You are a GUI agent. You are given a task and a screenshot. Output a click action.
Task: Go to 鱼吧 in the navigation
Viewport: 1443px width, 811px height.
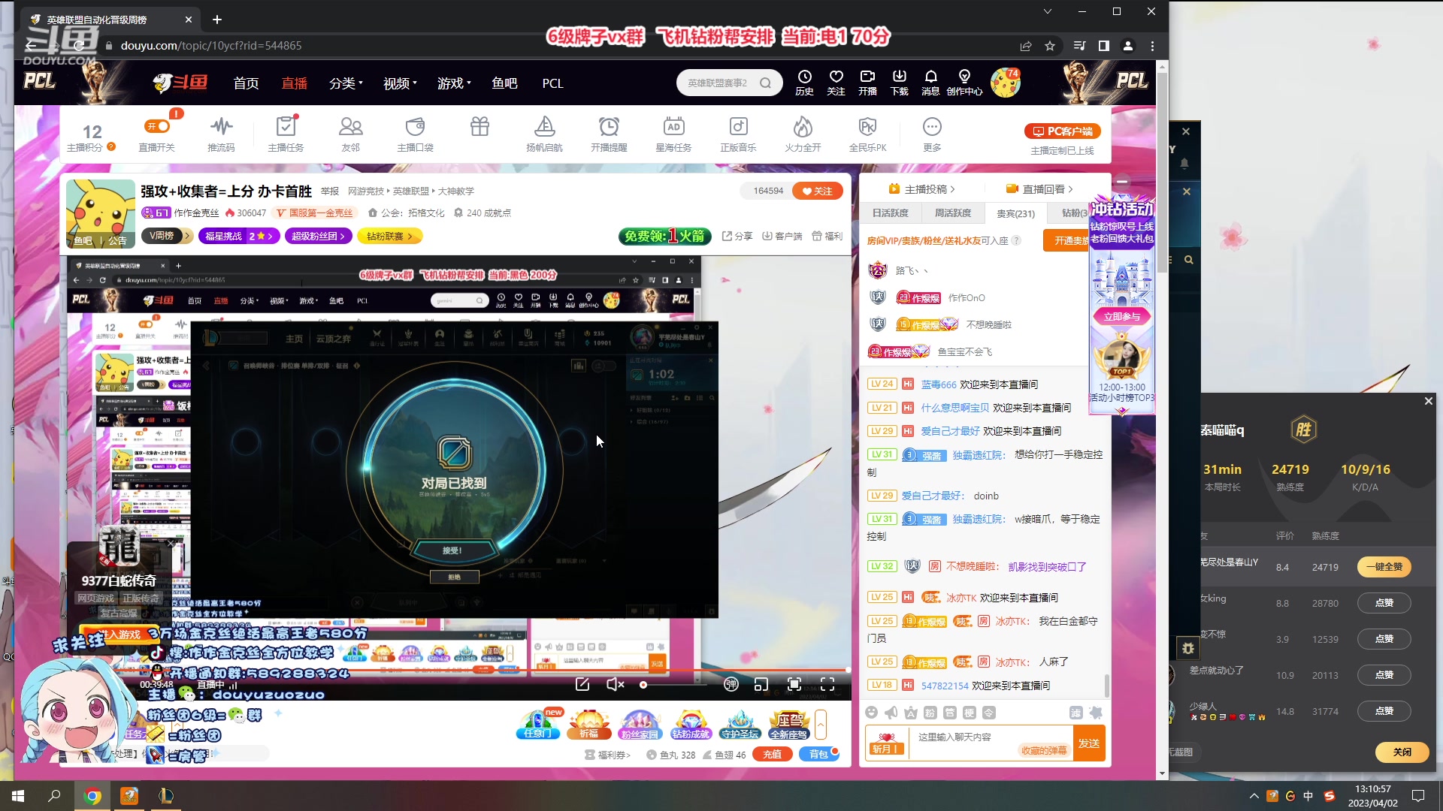504,83
